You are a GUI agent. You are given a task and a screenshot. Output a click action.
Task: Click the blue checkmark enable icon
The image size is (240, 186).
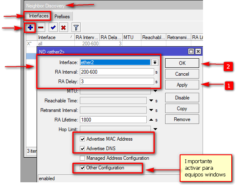click(x=53, y=27)
